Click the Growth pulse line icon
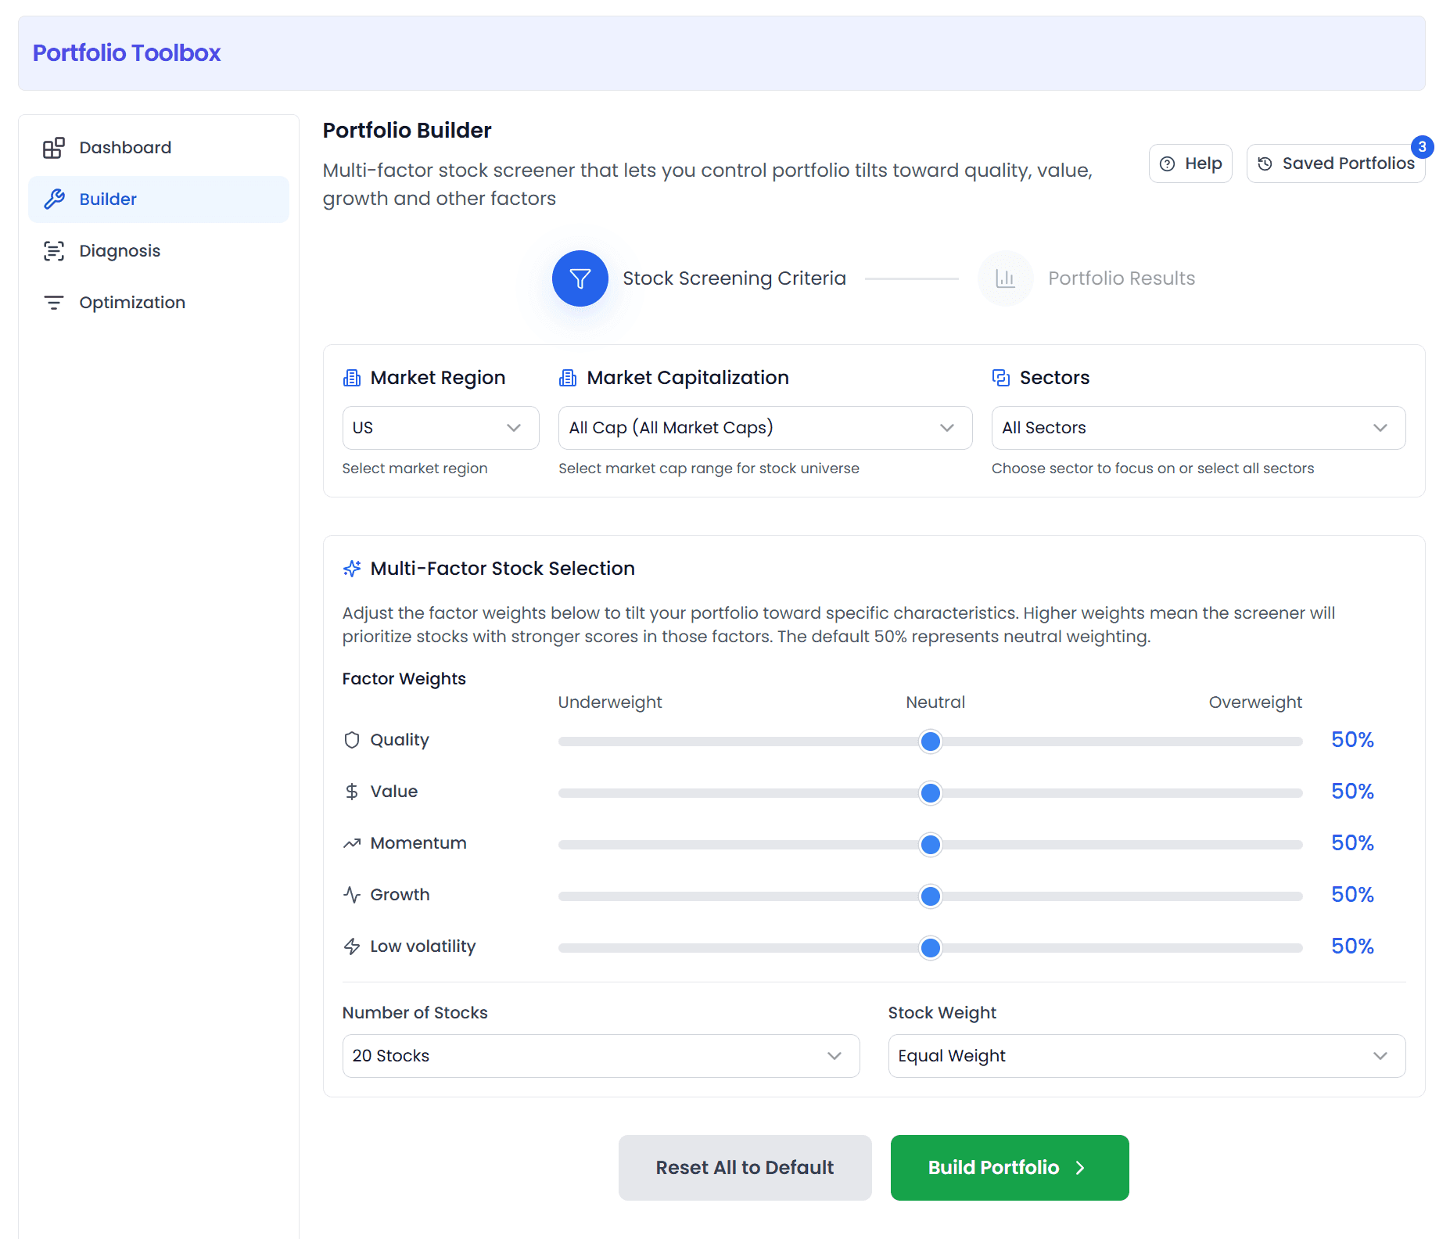 tap(352, 895)
